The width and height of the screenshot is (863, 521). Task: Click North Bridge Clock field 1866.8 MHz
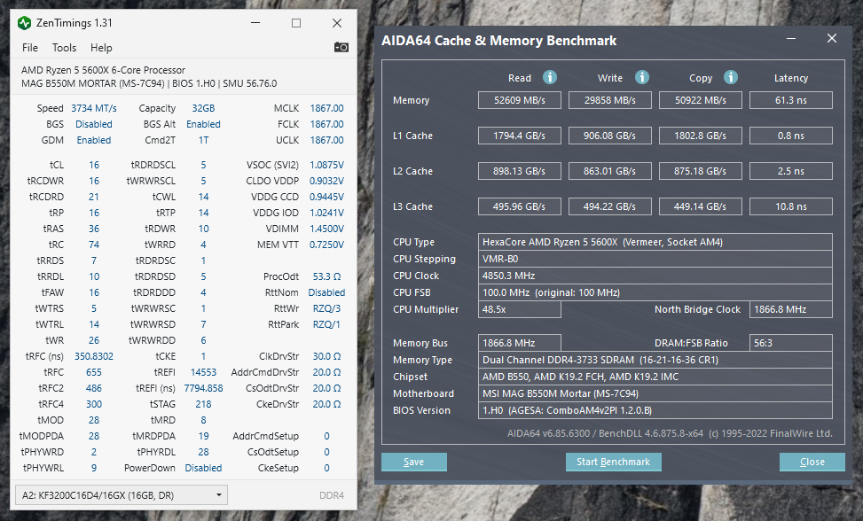pos(791,309)
